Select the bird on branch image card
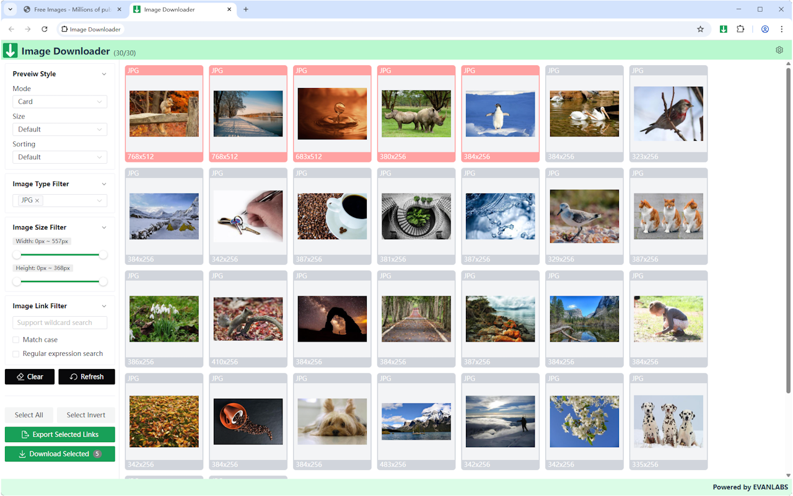 click(668, 114)
